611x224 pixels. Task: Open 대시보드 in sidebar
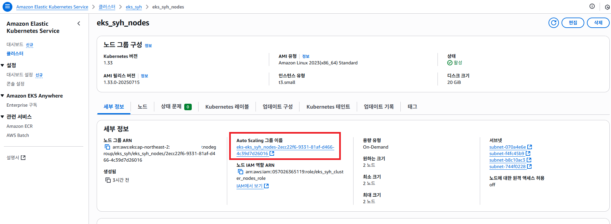(15, 45)
